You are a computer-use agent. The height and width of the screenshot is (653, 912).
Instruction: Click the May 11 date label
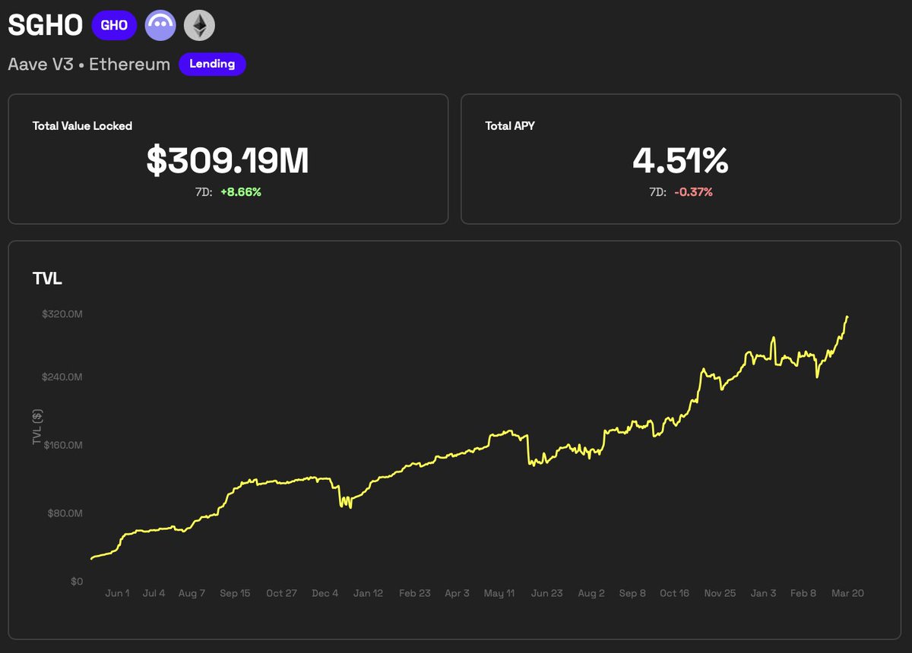pos(499,593)
